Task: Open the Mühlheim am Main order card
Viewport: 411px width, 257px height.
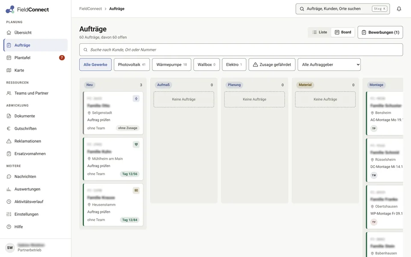Action: (113, 159)
